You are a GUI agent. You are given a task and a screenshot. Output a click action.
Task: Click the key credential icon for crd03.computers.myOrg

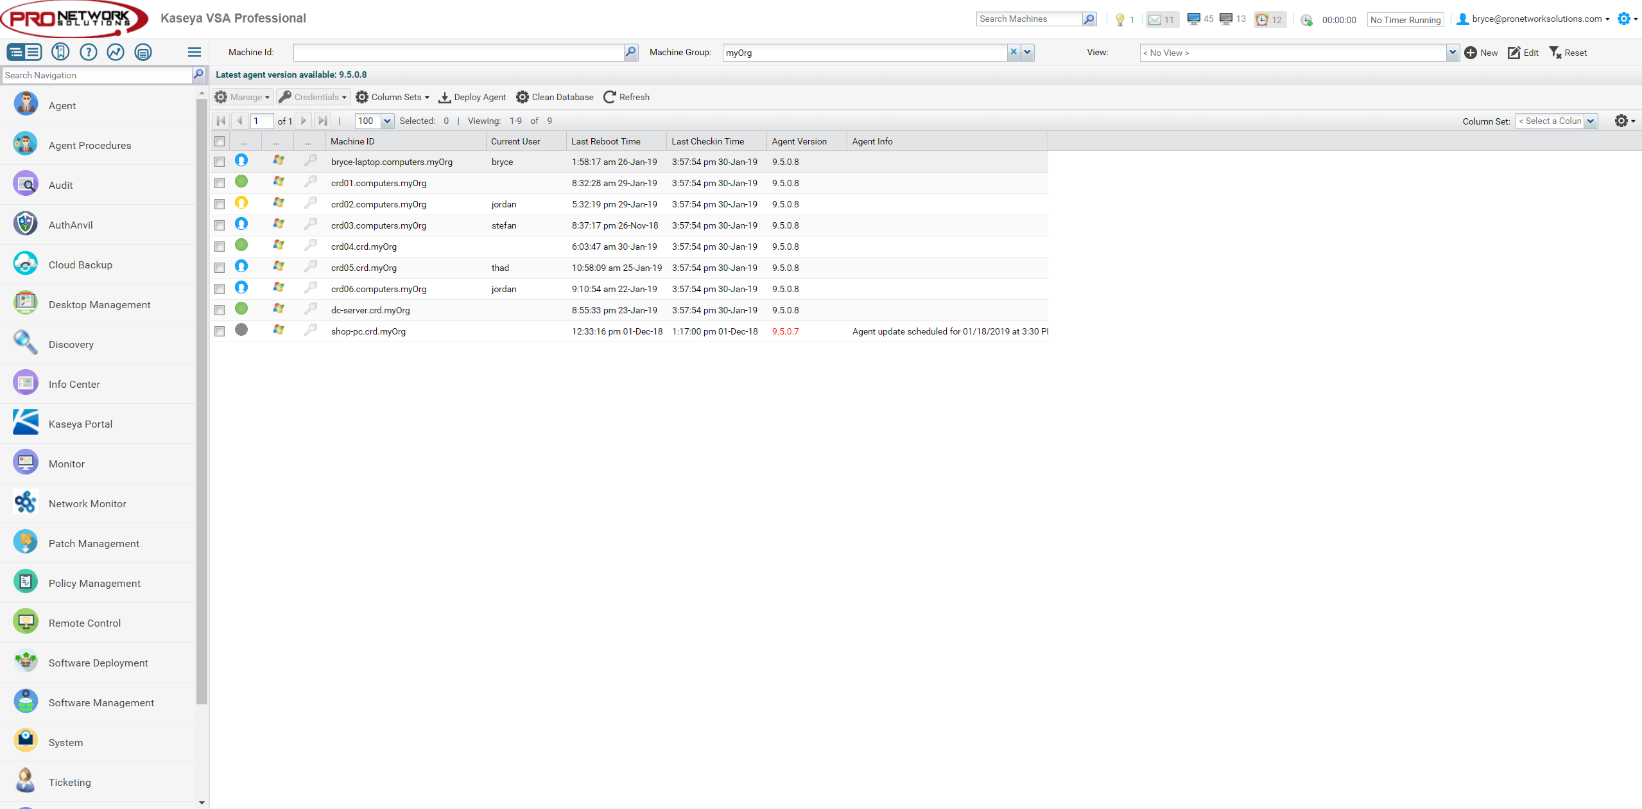click(311, 224)
